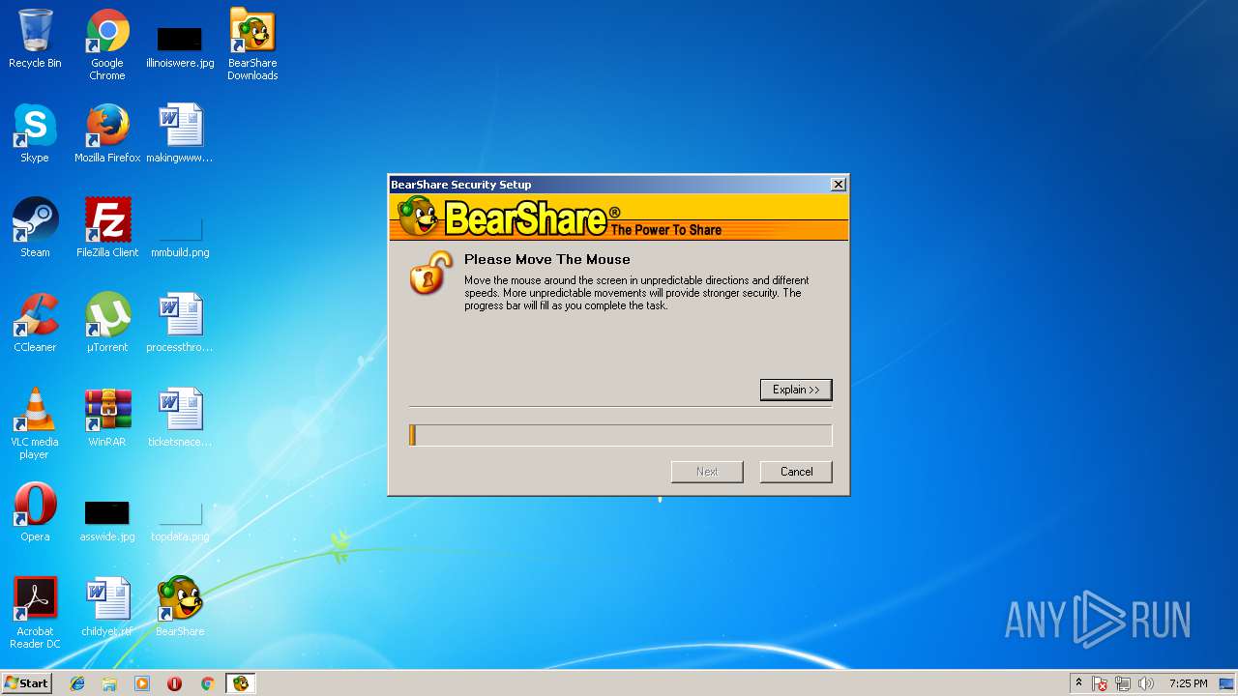Launch CCleaner desktop shortcut
Viewport: 1238px width, 696px height.
35,323
